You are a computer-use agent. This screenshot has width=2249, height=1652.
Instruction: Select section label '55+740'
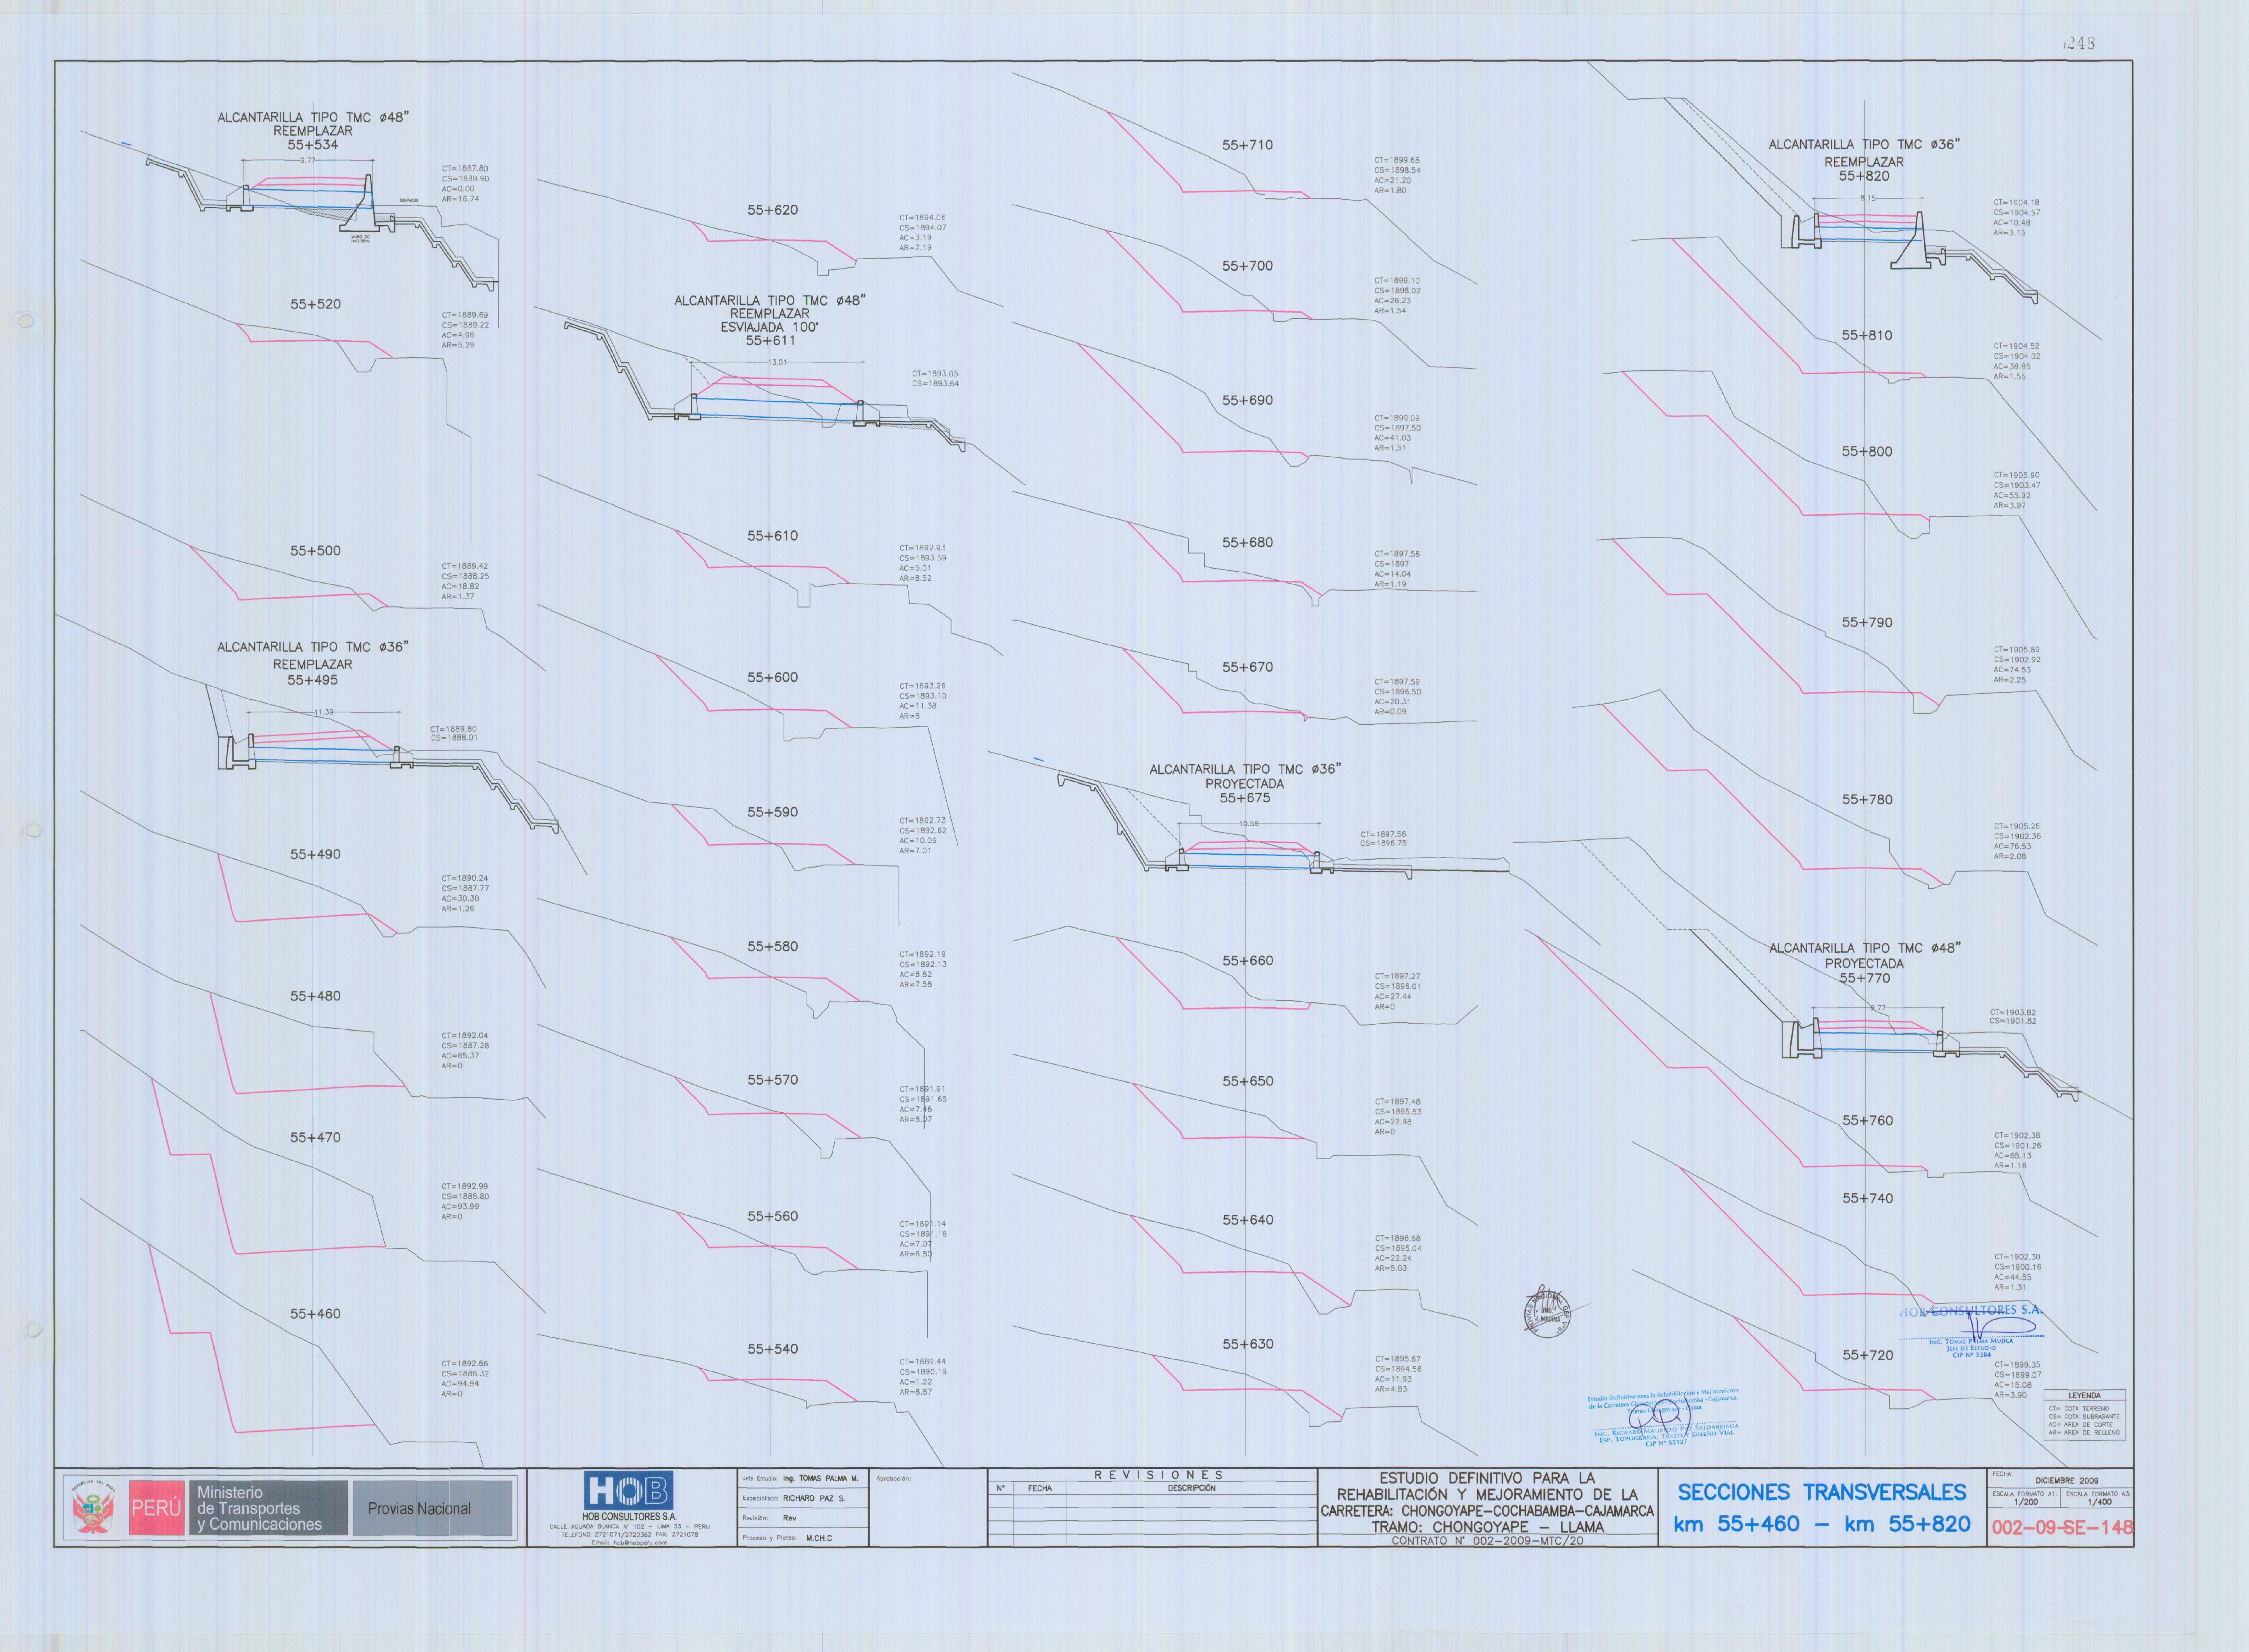(x=1867, y=1198)
